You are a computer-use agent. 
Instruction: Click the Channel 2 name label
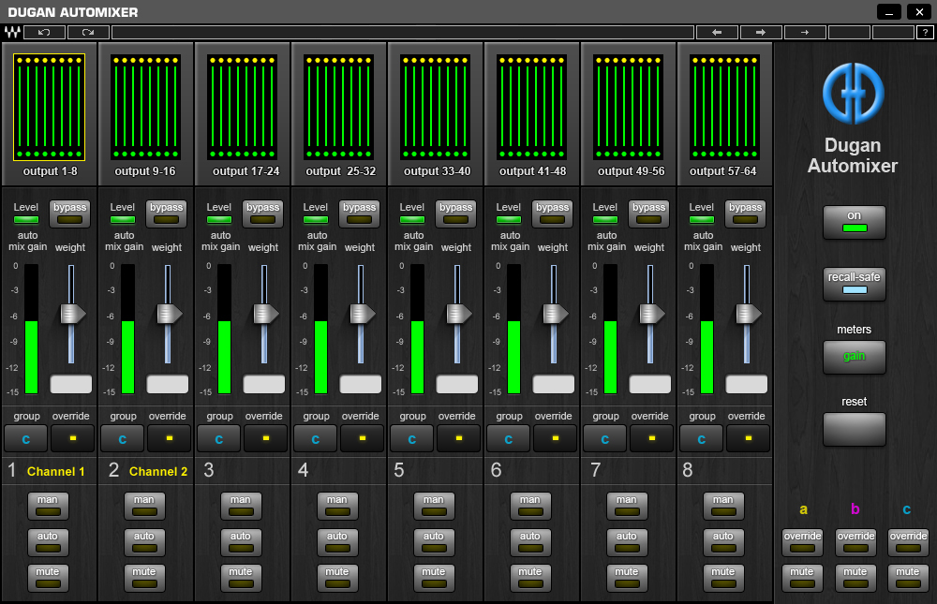click(x=158, y=471)
